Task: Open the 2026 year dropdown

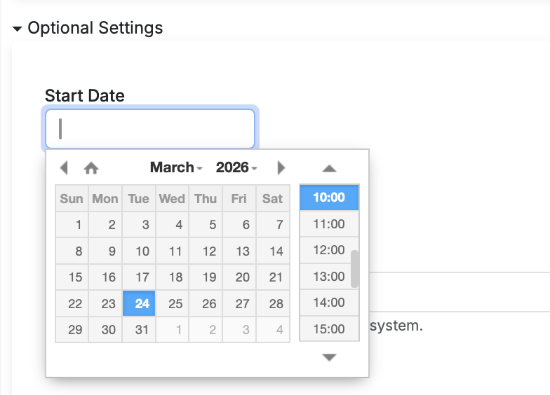Action: (x=236, y=167)
